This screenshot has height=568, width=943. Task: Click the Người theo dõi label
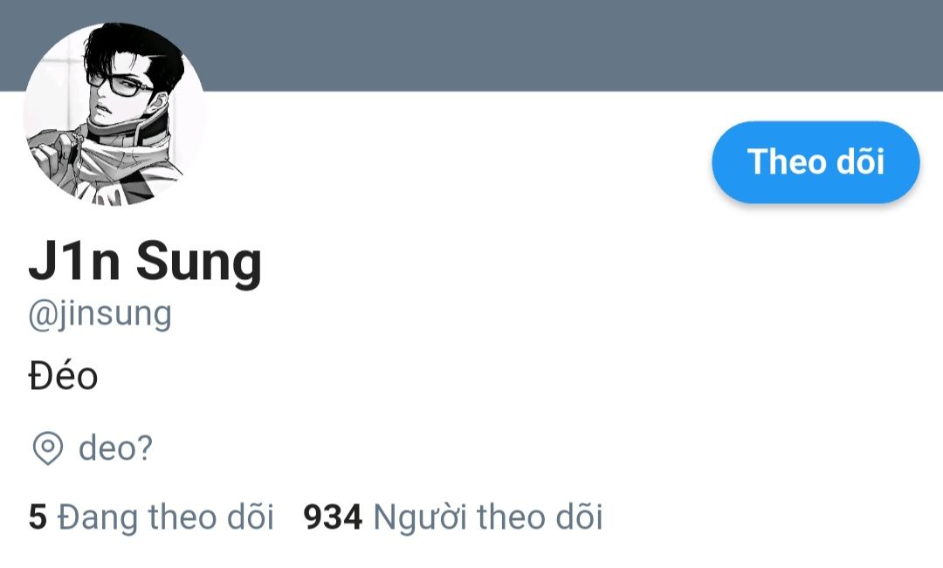point(488,517)
